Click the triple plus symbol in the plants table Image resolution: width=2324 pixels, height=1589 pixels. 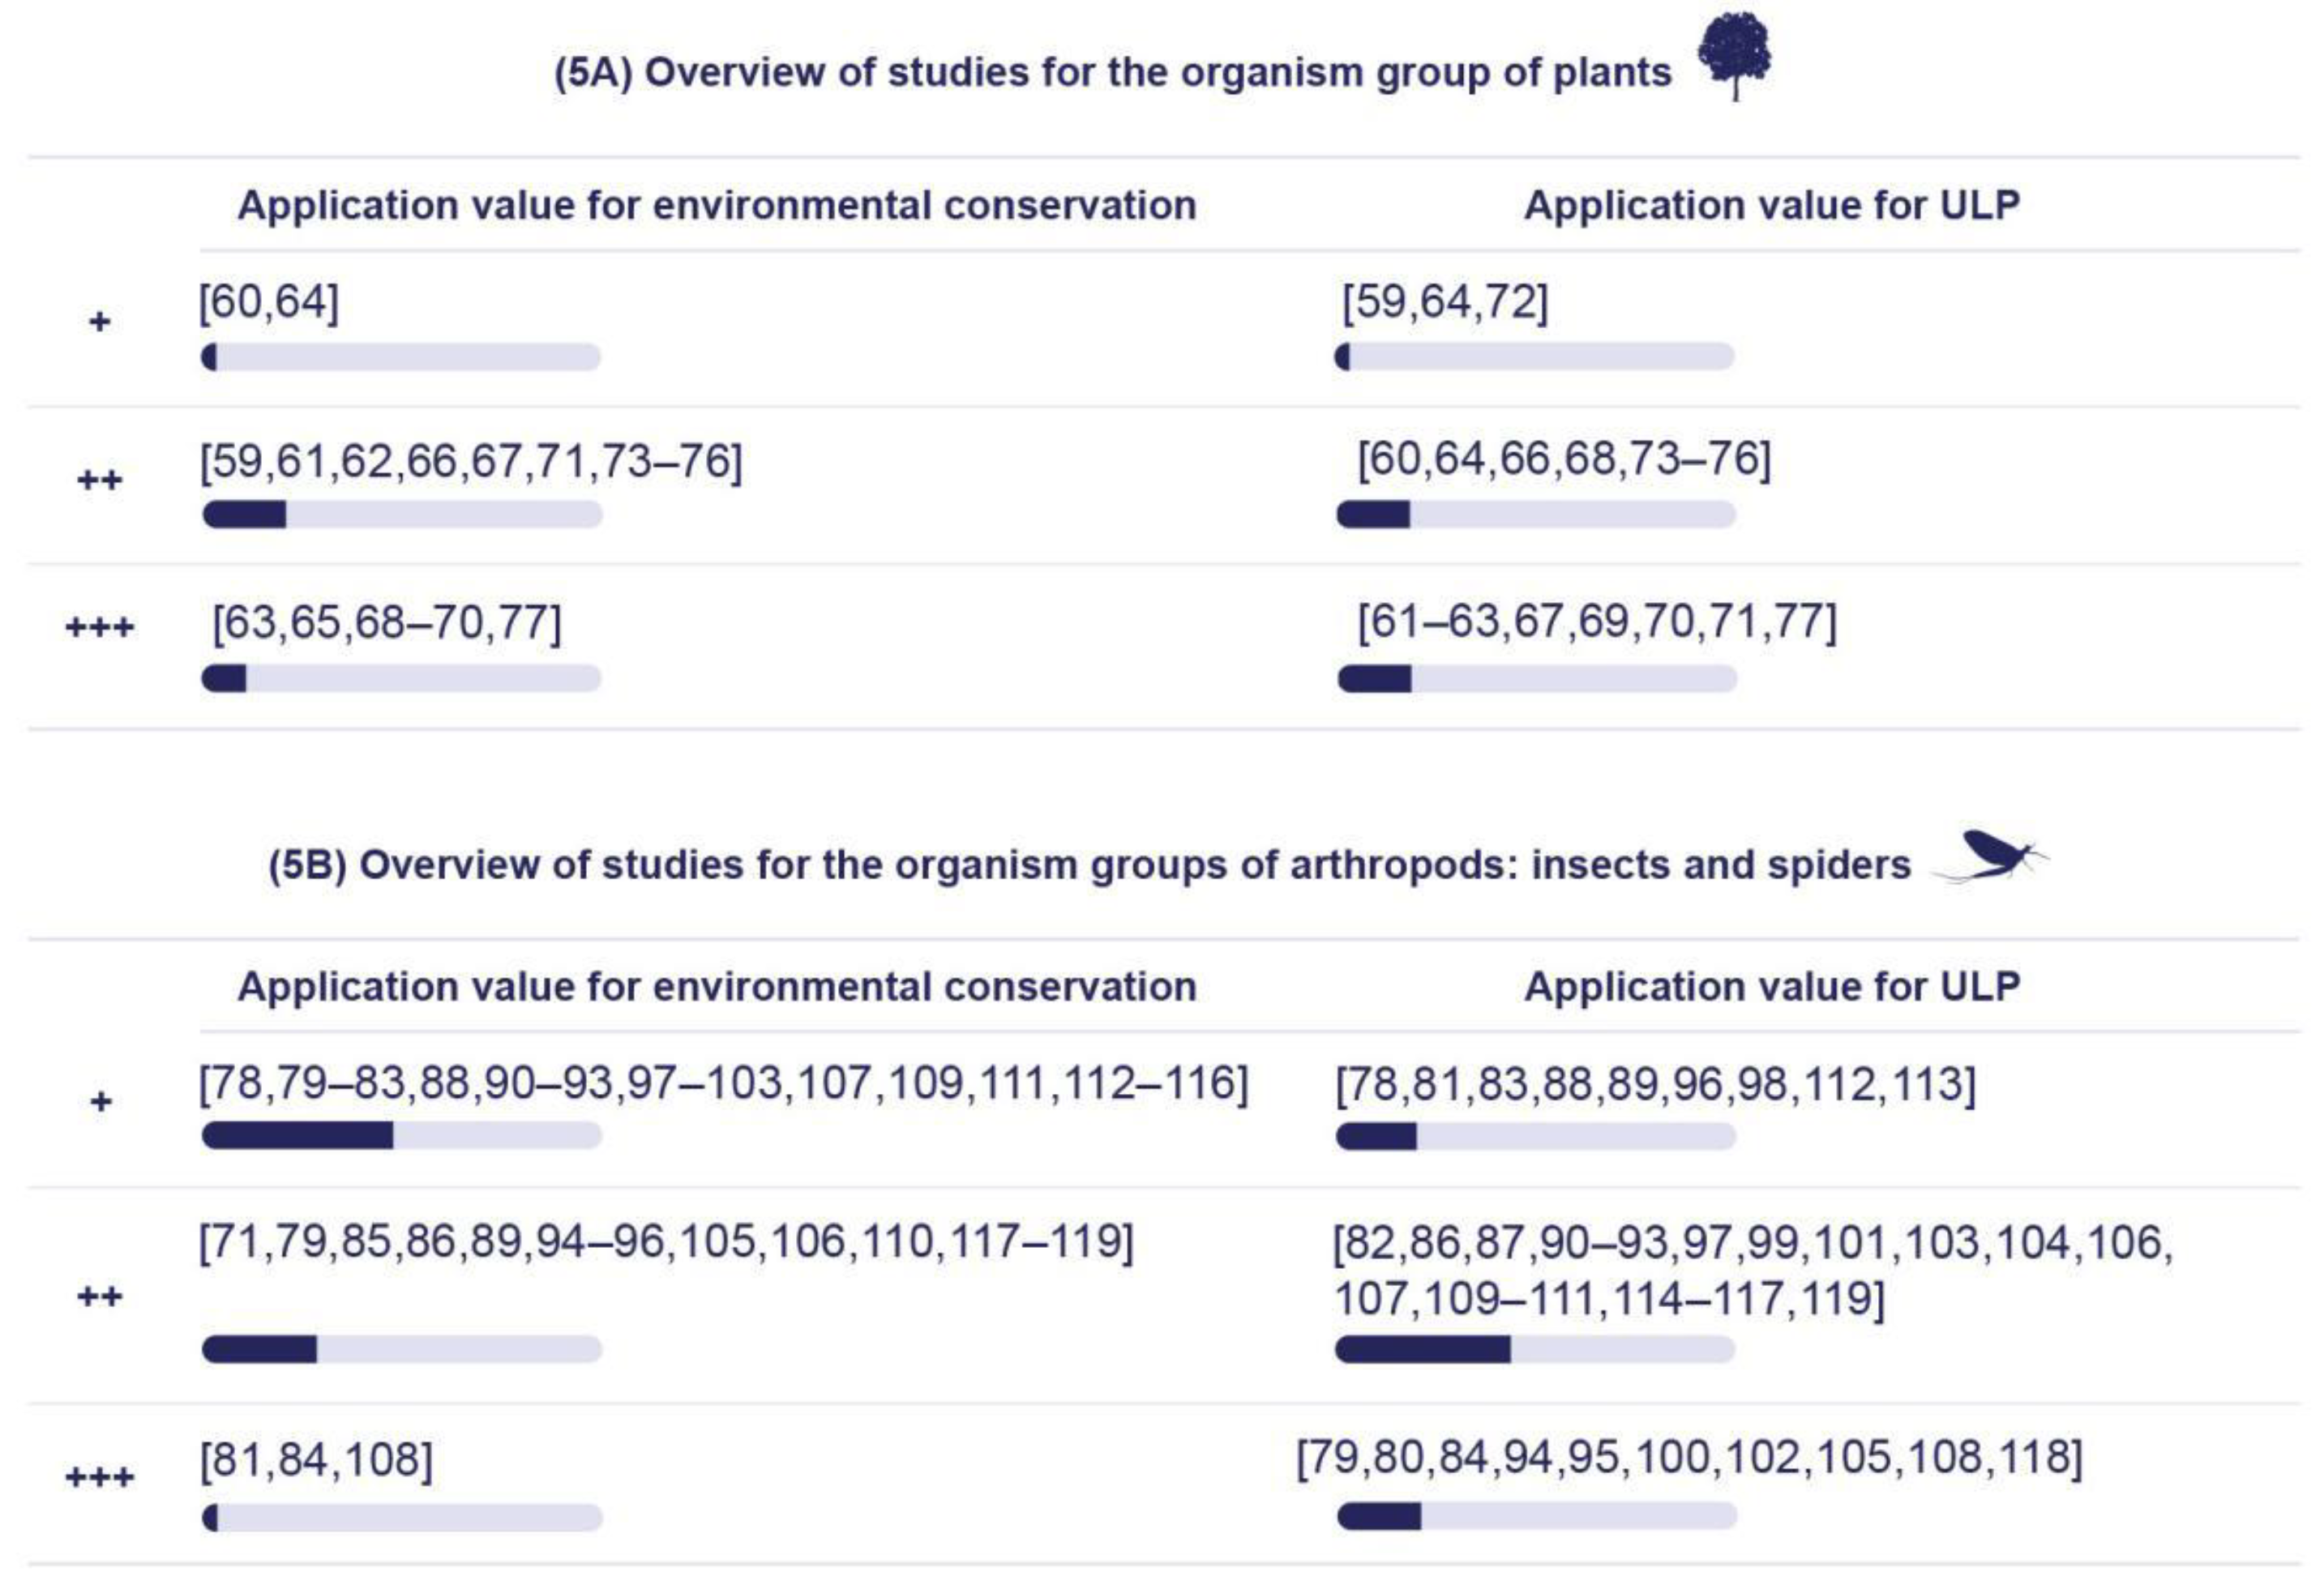click(99, 629)
